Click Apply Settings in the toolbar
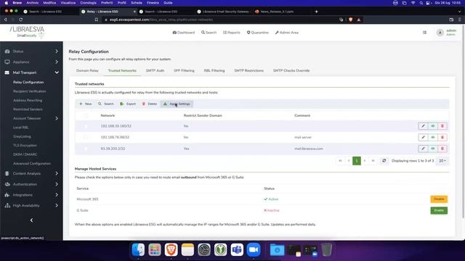Viewport: 465px width, 261px height. coord(177,104)
